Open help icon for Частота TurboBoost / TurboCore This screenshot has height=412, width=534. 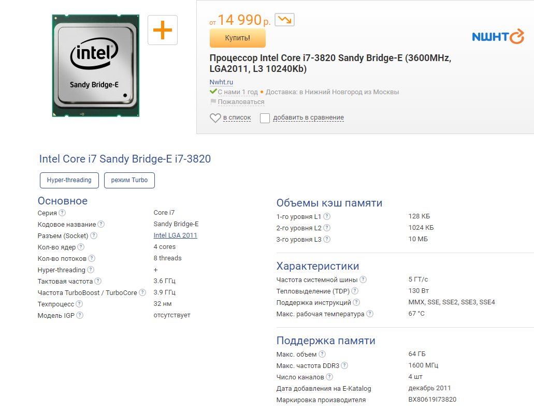(142, 292)
